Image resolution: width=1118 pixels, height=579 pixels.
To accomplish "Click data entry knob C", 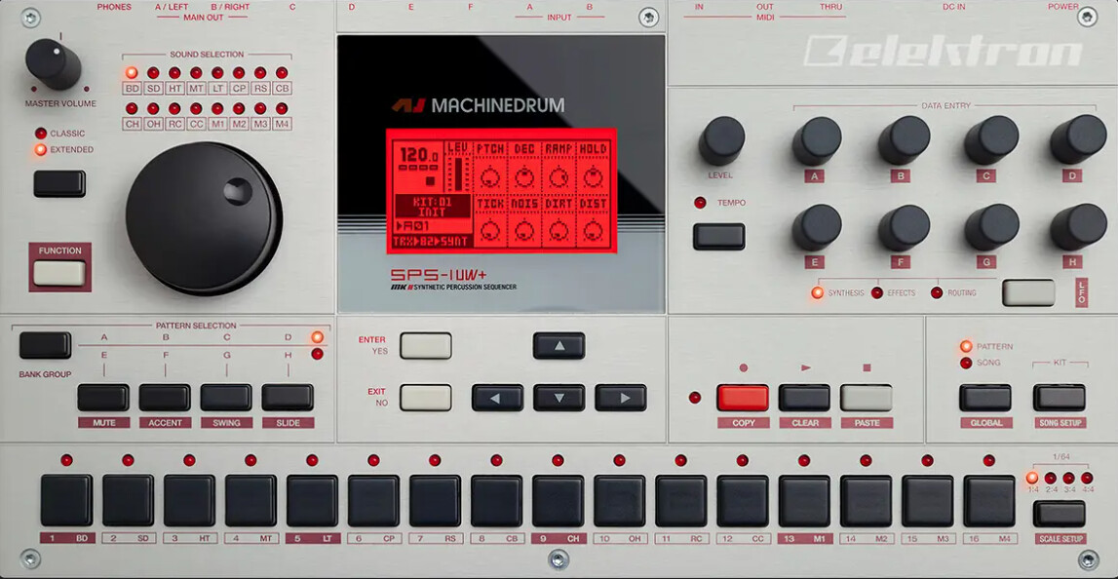I will [992, 139].
